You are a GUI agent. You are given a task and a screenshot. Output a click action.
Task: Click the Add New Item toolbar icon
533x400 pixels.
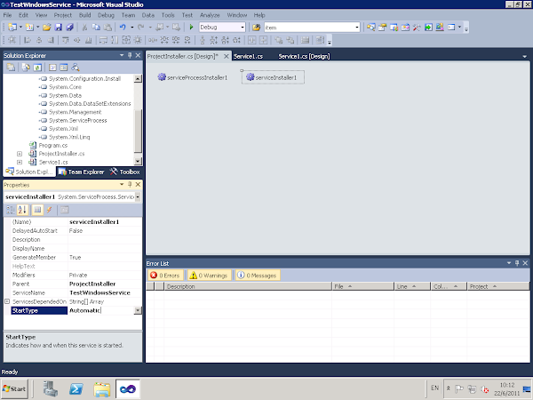29,28
